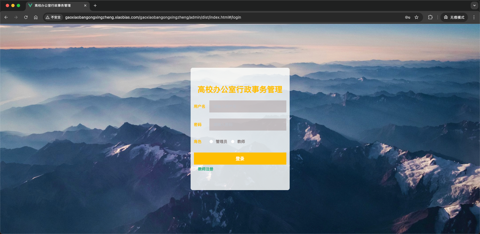Click the 密码 field label
The width and height of the screenshot is (480, 234).
point(198,125)
